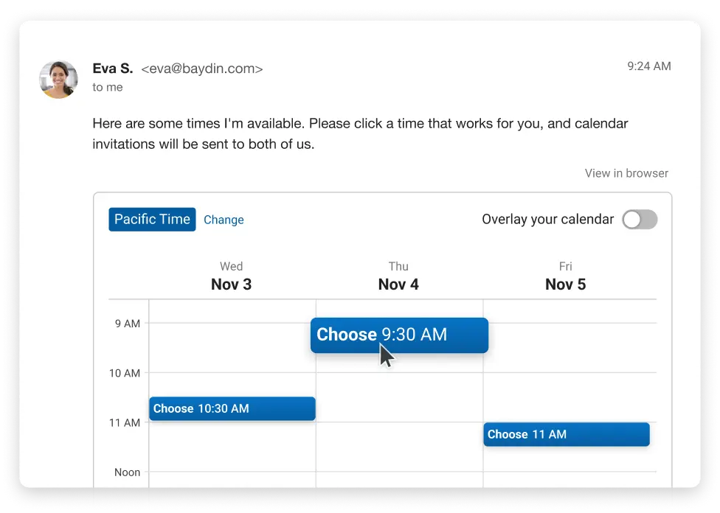Click the 10 AM time label

[x=125, y=373]
